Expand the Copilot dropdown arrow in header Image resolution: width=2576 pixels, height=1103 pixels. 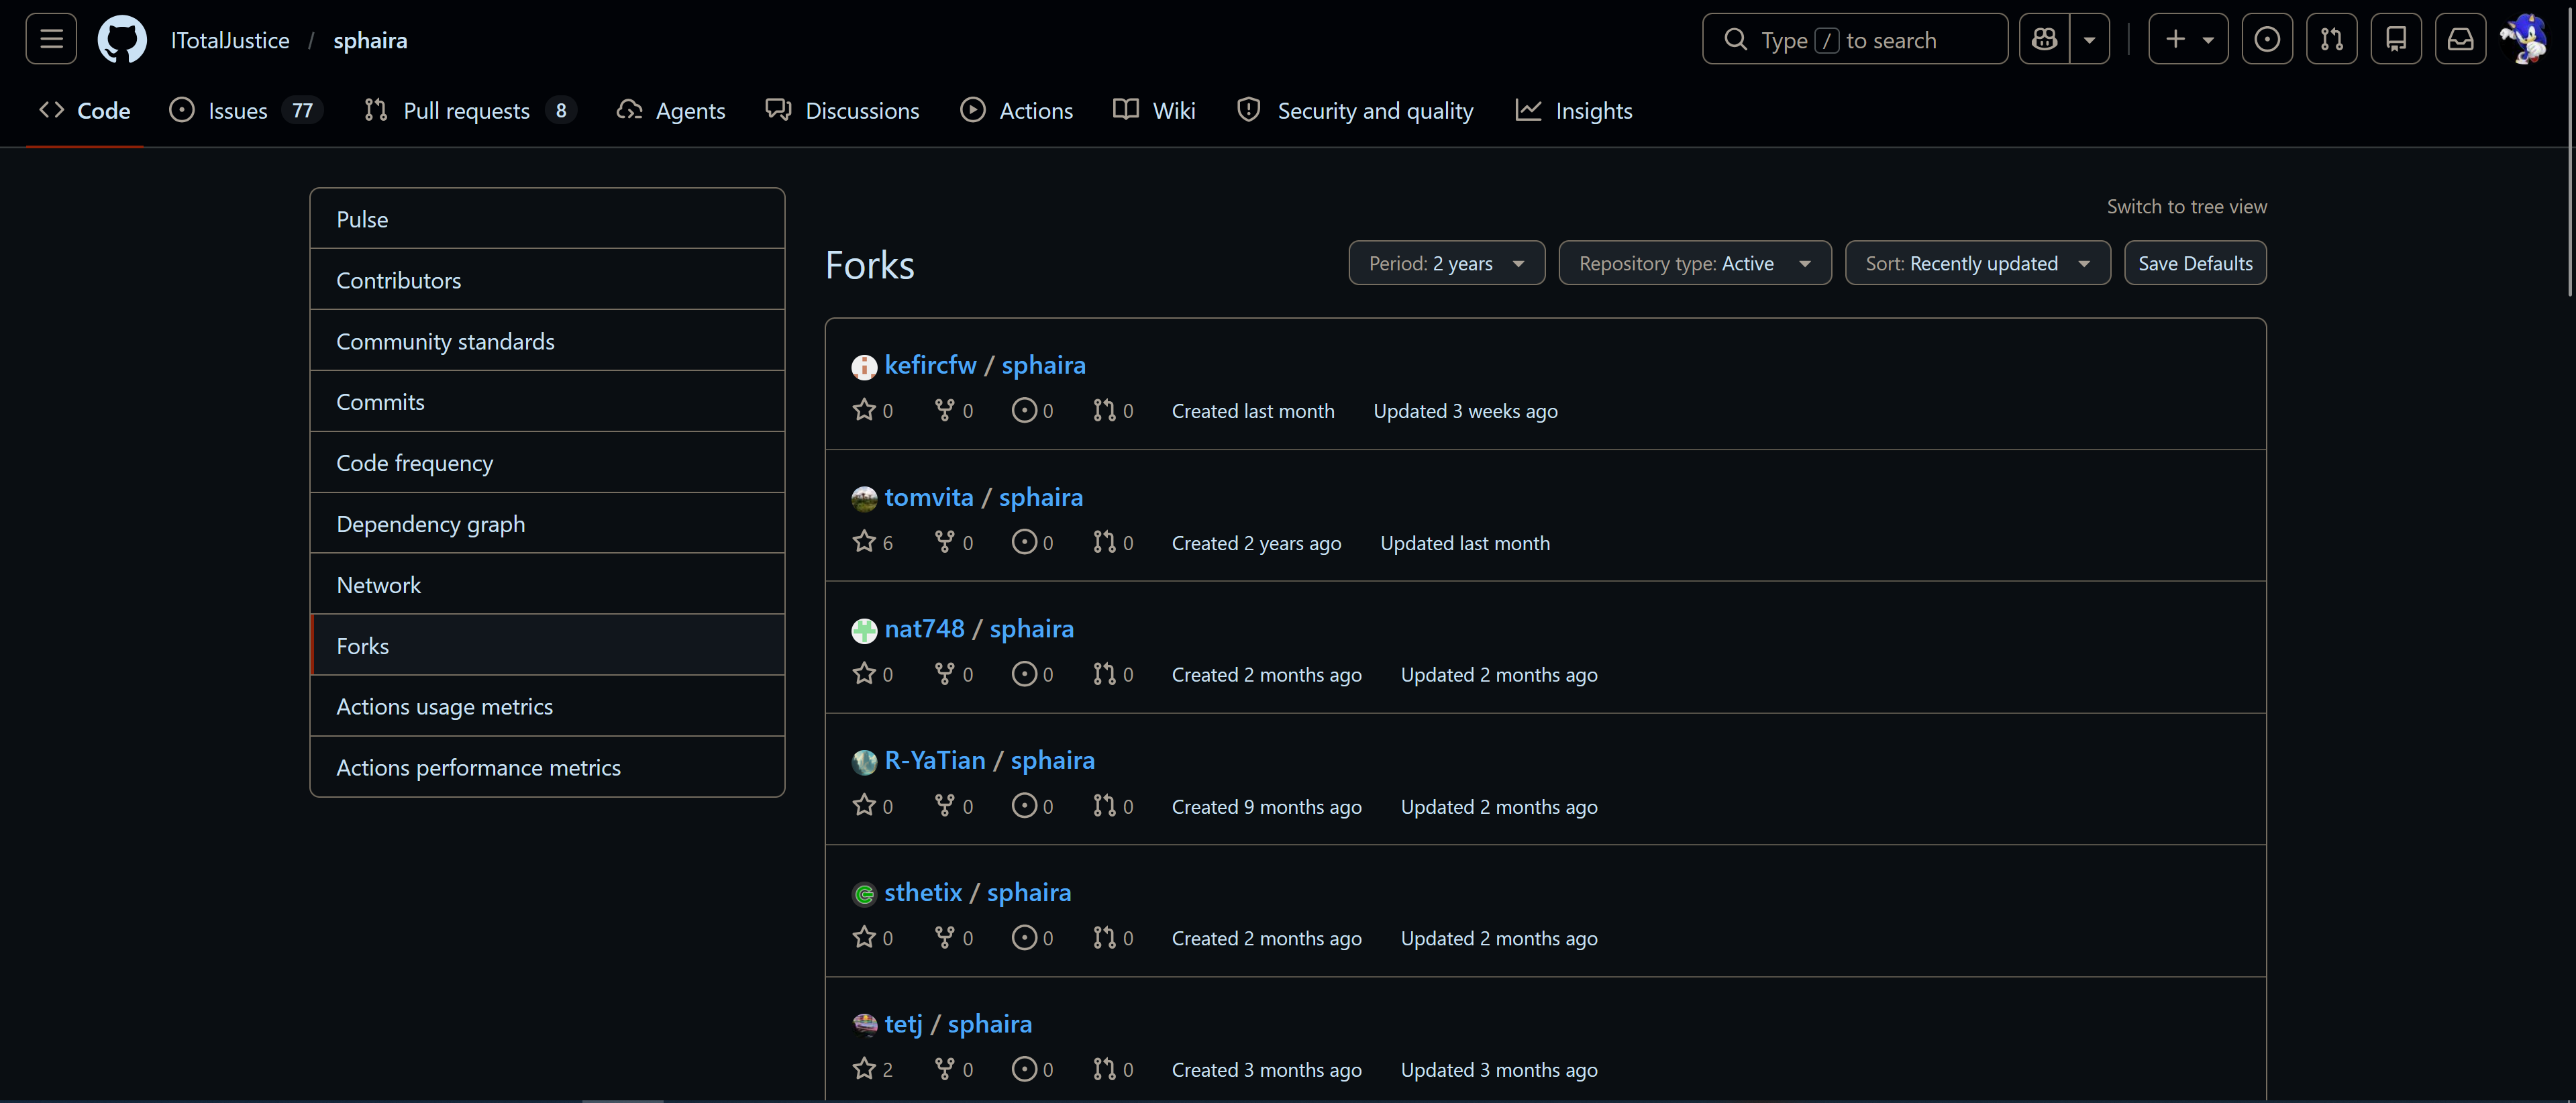(2090, 39)
